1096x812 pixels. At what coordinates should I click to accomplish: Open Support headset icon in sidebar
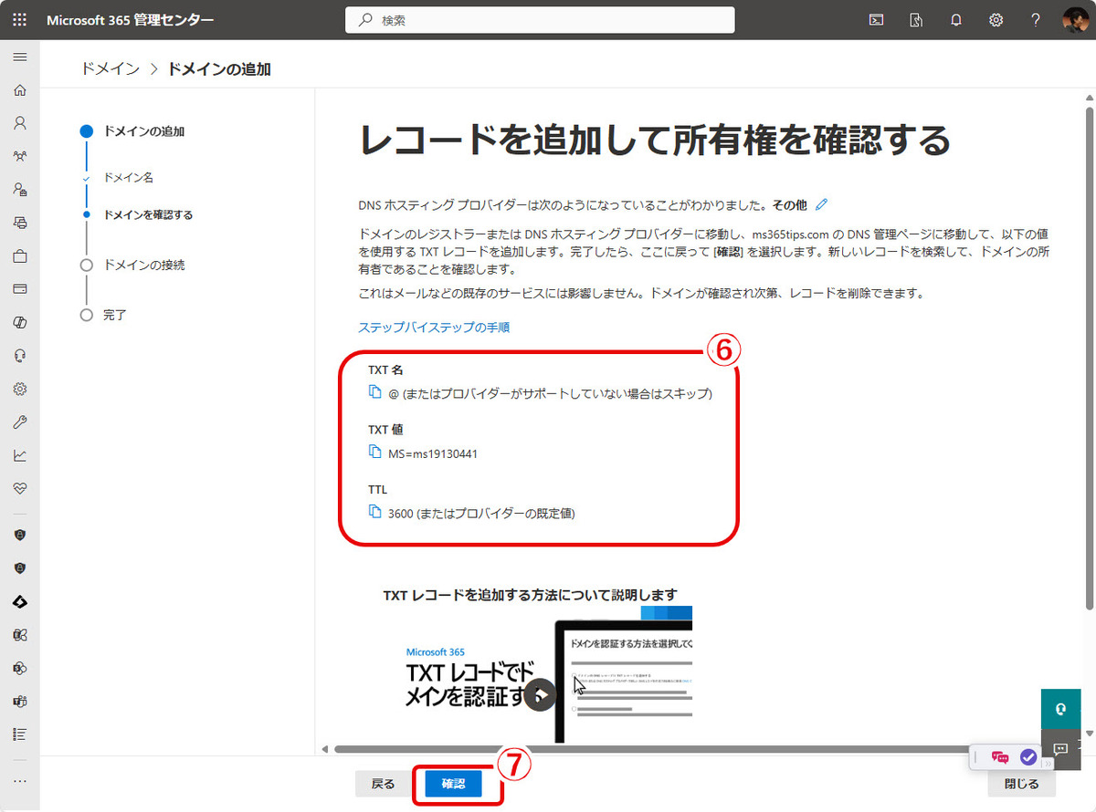19,356
